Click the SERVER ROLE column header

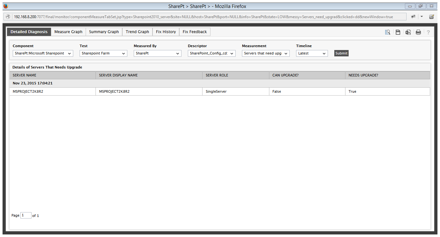(x=236, y=75)
